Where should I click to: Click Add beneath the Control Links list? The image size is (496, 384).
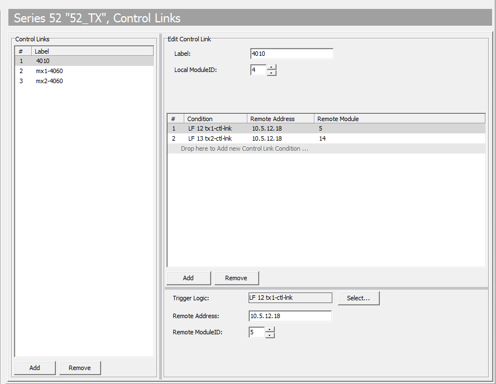coord(34,367)
